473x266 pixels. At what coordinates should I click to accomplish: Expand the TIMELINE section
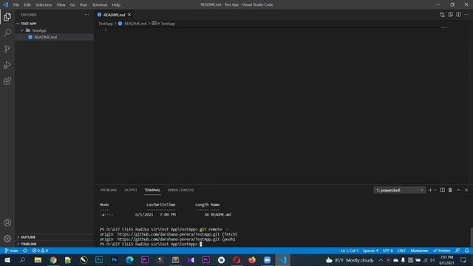tap(54, 244)
